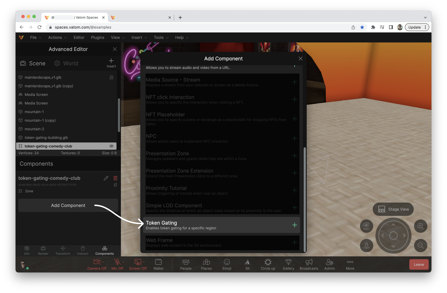Click the Add Component button
The height and width of the screenshot is (293, 447).
tap(68, 205)
